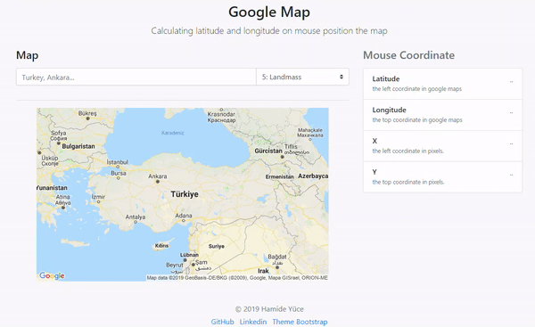The image size is (535, 327).
Task: Click the Longitude list item
Action: tap(442, 115)
